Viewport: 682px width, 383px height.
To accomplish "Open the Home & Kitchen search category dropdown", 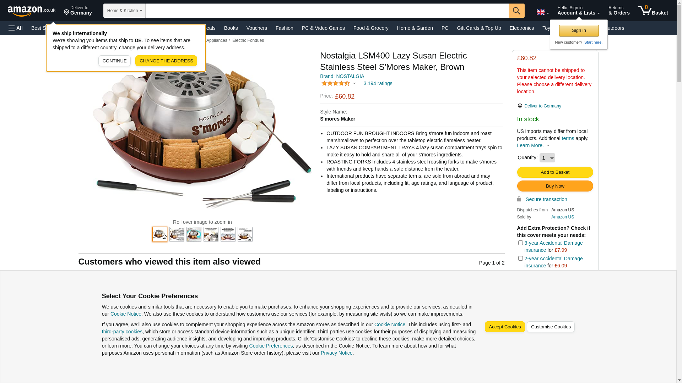I will click(x=124, y=11).
